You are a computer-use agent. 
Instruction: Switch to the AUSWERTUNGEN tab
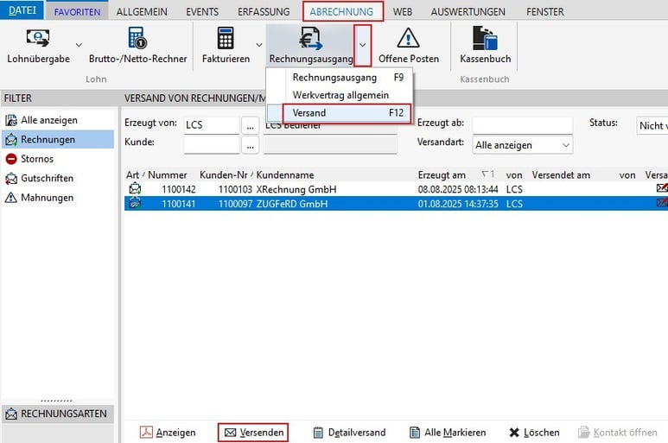point(468,12)
